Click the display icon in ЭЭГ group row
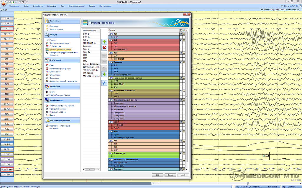Viewport: 302px width, 188px height. tap(184, 53)
